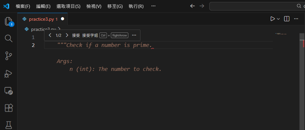The image size is (305, 130).
Task: Click line number 1 in gutter
Action: 33,37
